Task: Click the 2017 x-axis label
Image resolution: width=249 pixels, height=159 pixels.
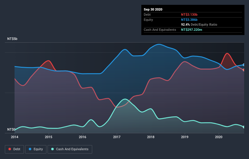Action: pyautogui.click(x=117, y=137)
